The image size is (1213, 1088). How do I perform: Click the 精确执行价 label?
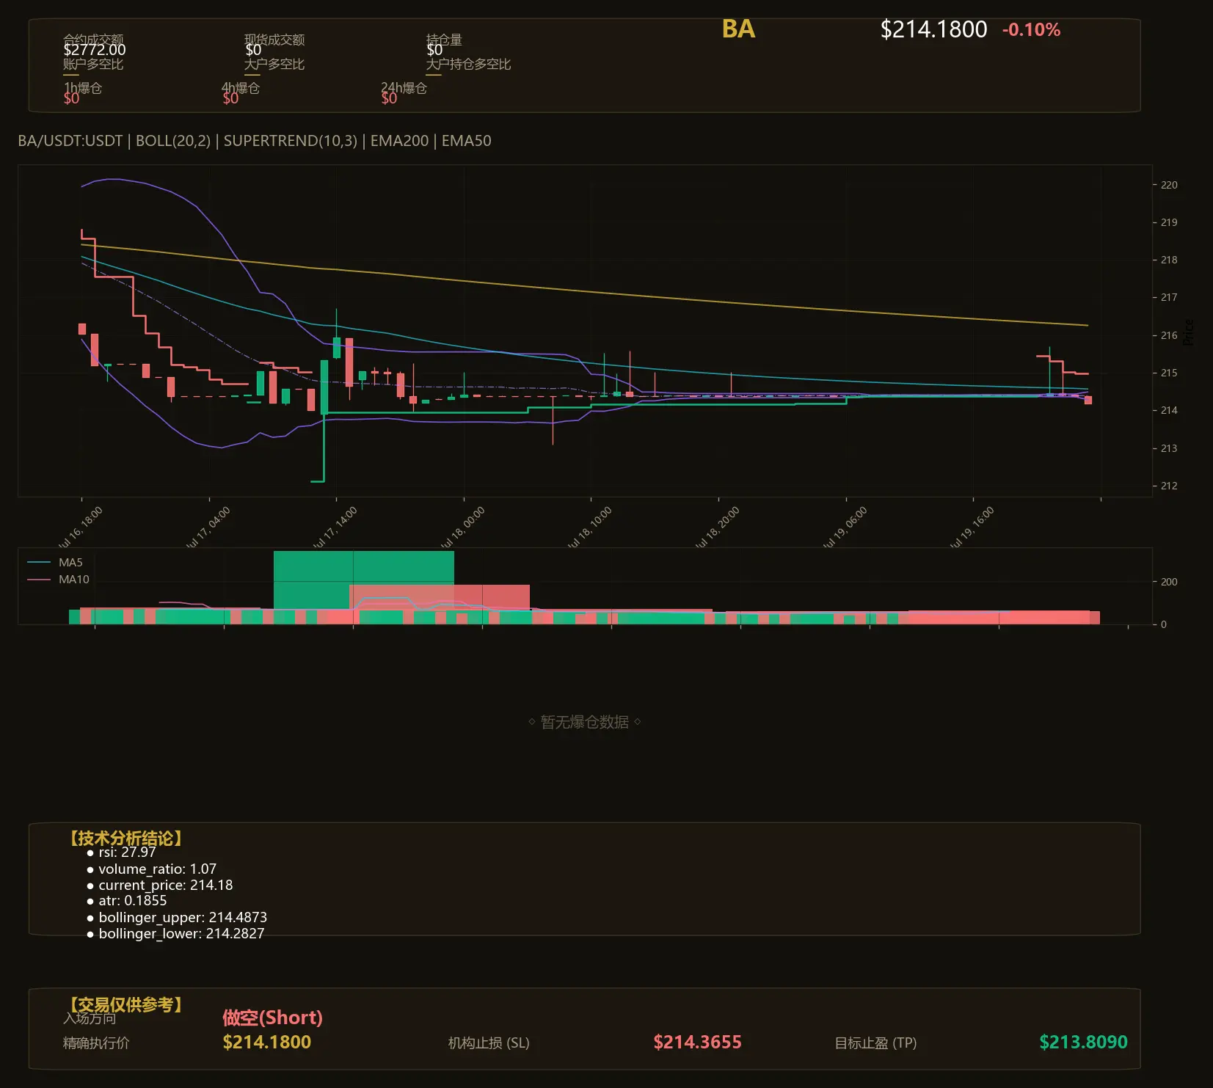click(96, 1043)
